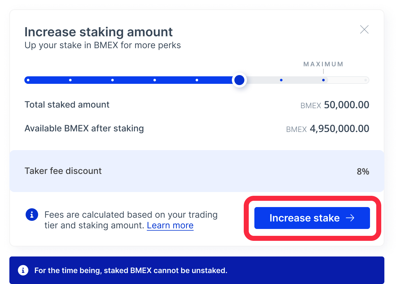Select the second tick dot on the filled track
400x284 pixels.
tap(70, 80)
